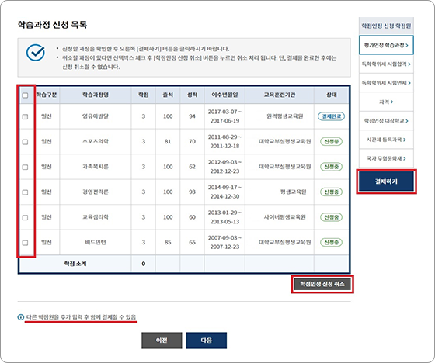This screenshot has height=363, width=435.
Task: Click the date range 2011-08-29 ~ 2011-12-18
Action: [x=224, y=142]
